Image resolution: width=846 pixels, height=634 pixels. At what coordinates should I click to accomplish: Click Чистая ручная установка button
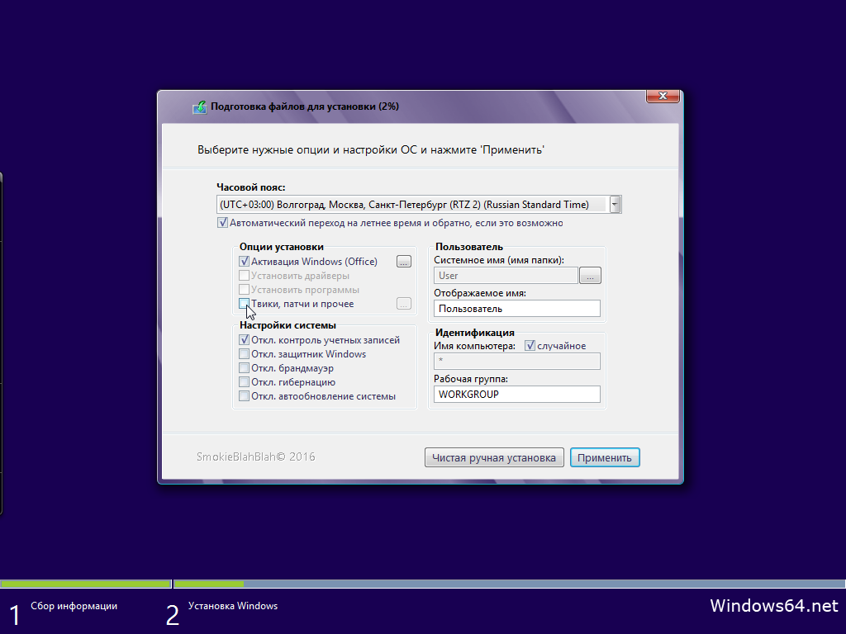click(494, 457)
